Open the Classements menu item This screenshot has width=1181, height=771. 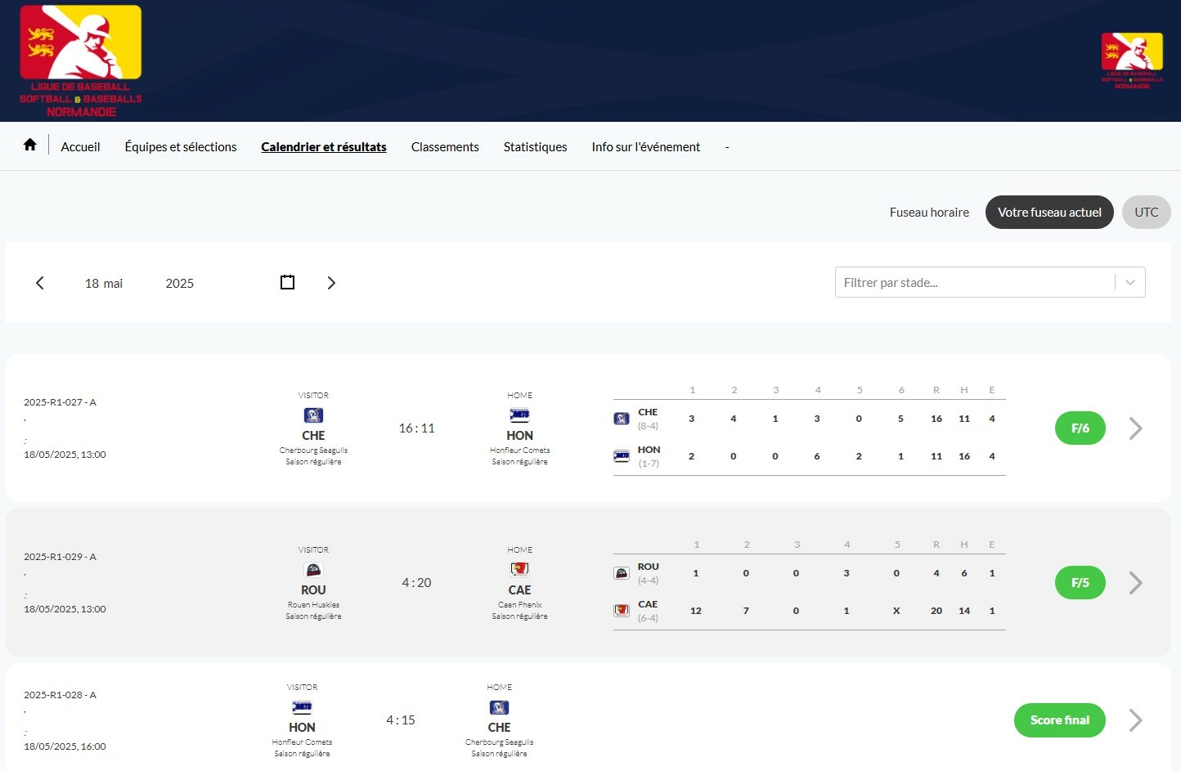point(445,147)
